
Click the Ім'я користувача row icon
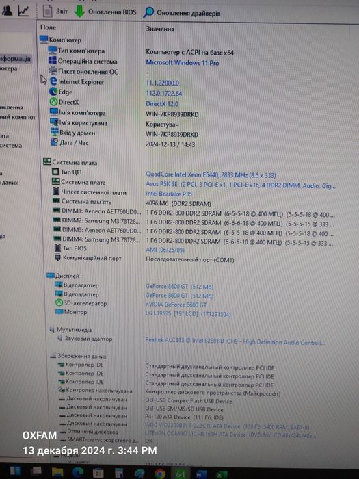54,122
